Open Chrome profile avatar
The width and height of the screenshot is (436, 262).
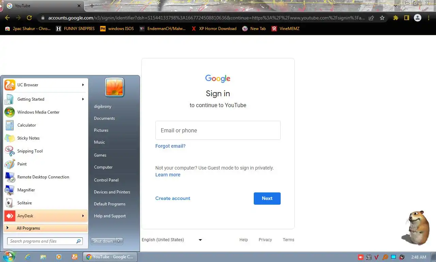[418, 18]
